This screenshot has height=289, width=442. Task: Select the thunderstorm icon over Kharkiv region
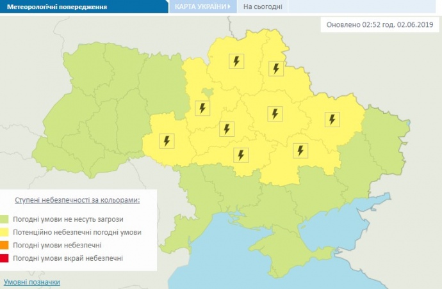click(x=331, y=119)
